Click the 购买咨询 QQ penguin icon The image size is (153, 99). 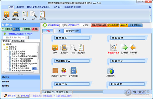tap(6, 96)
